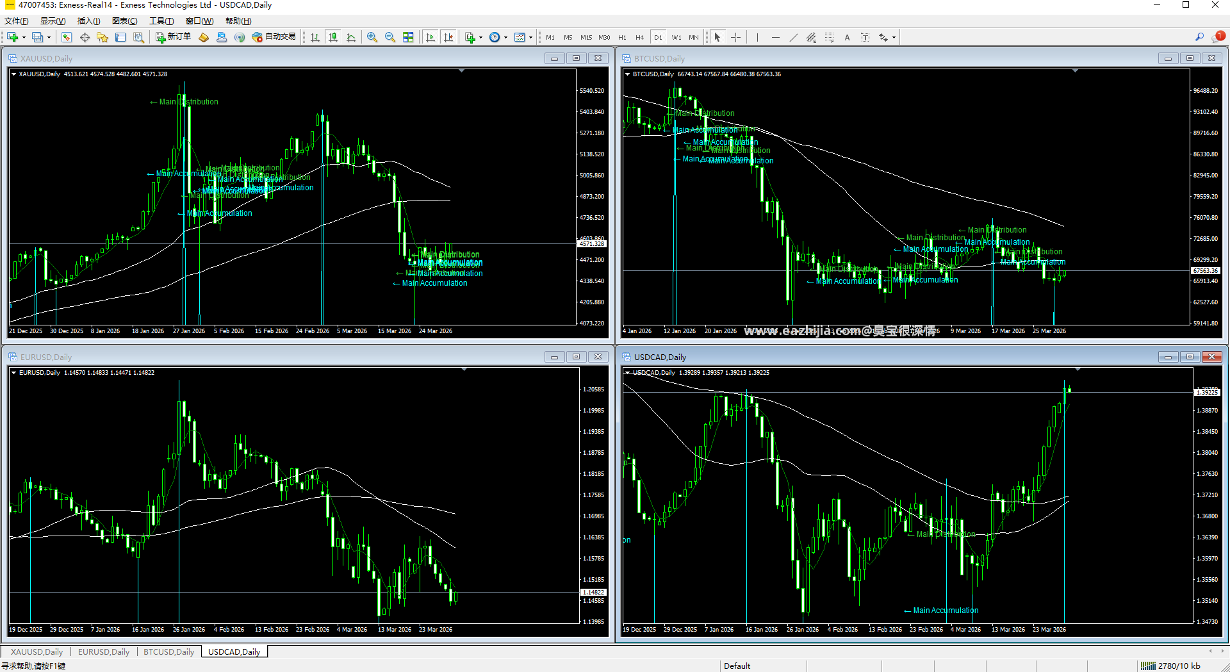Viewport: 1230px width, 672px height.
Task: Open the 插入(I) Insert menu
Action: click(88, 21)
